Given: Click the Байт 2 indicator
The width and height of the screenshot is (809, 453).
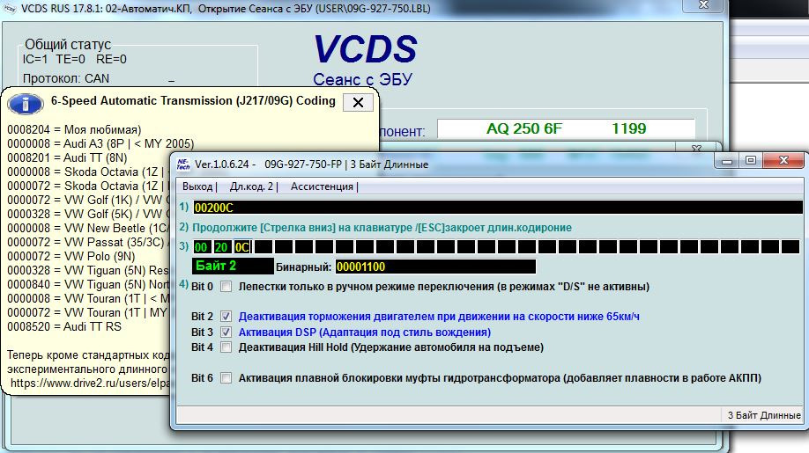Looking at the screenshot, I should pyautogui.click(x=233, y=267).
